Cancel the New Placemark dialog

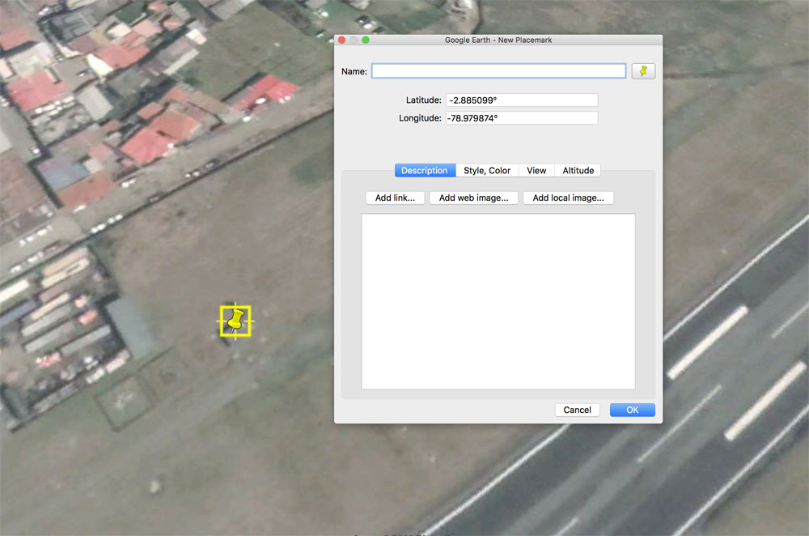[577, 410]
